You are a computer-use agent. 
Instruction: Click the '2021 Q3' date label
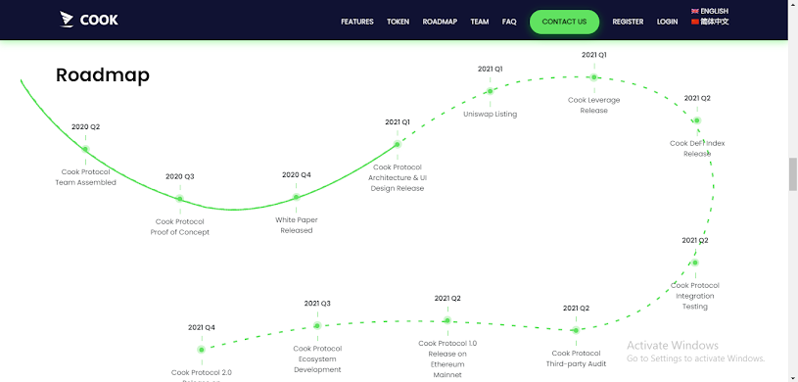[x=317, y=304]
